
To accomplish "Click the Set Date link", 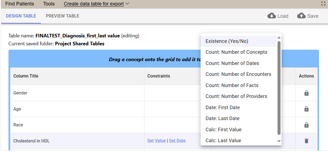I will [177, 141].
